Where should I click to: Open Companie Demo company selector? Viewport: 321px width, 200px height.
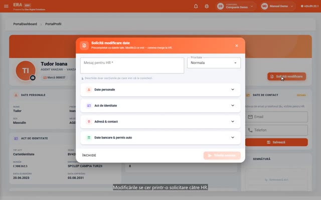coord(236,6)
